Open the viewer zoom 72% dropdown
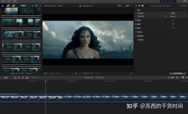 click(120, 6)
